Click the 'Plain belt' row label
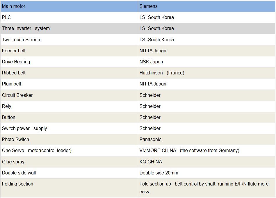 (x=12, y=84)
